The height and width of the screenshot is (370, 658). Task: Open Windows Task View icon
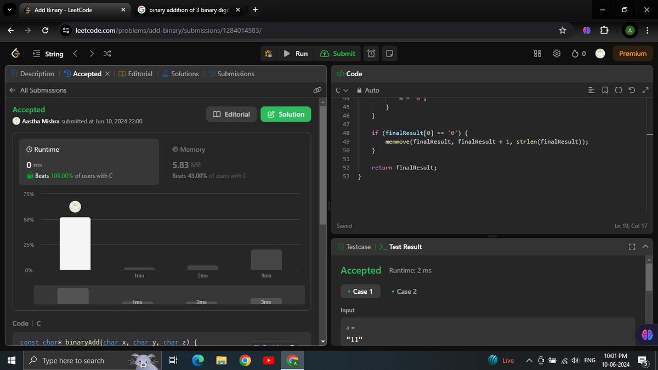[173, 360]
